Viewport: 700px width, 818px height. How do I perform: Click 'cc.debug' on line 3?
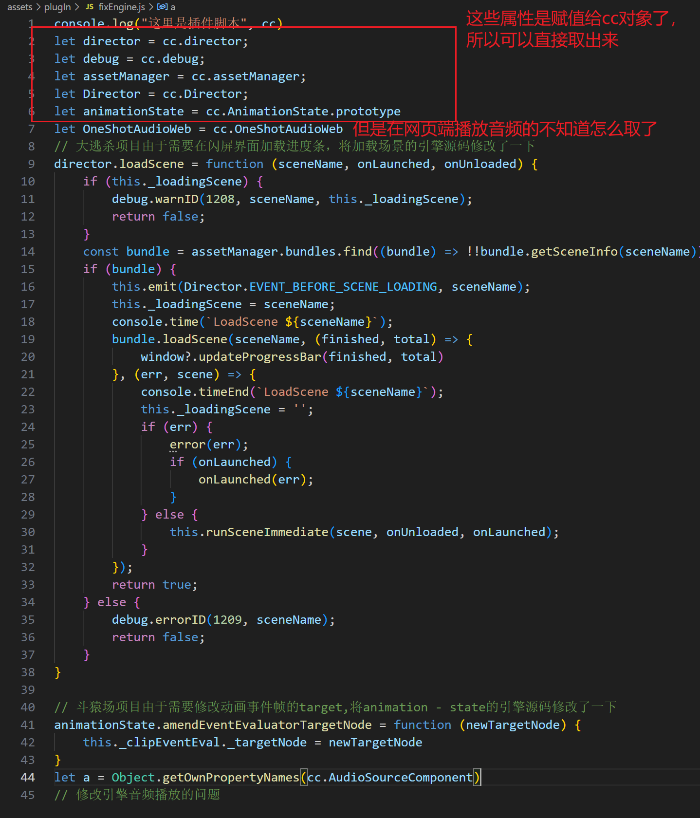point(169,59)
